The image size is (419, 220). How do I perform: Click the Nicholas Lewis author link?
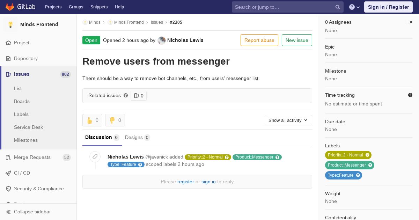click(185, 40)
